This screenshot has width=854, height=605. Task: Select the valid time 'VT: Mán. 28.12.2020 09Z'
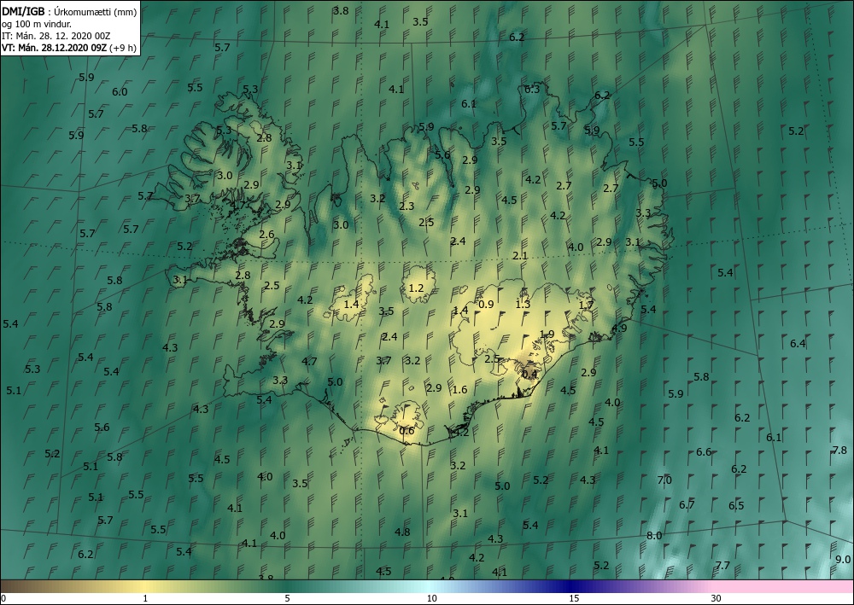[x=55, y=48]
